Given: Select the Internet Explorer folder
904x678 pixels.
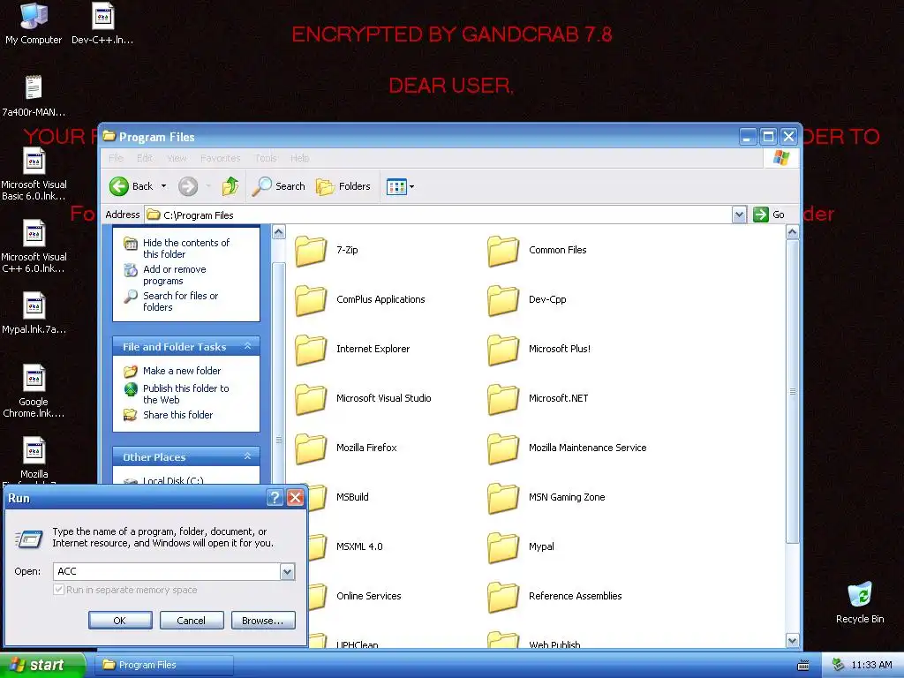Looking at the screenshot, I should 351,350.
